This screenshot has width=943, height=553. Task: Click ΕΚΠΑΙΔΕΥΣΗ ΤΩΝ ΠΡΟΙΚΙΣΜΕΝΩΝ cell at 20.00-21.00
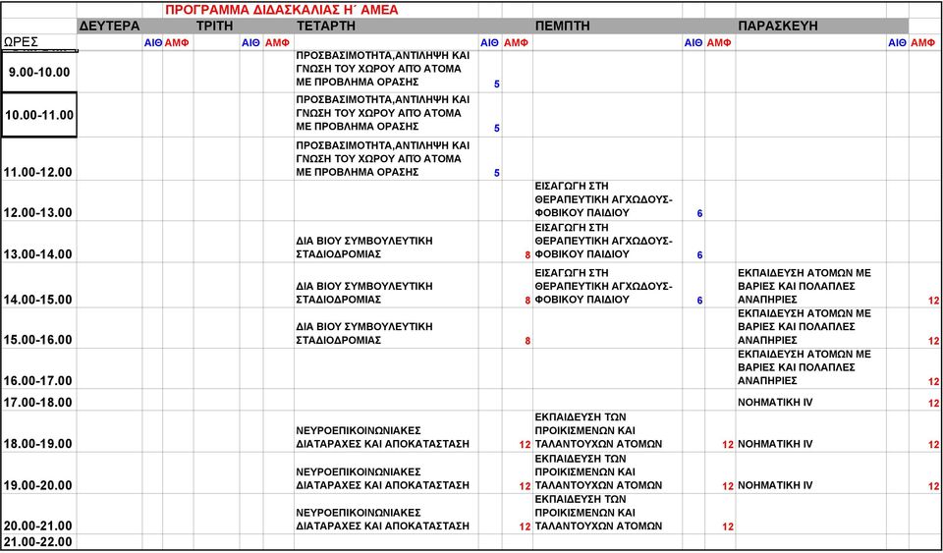coord(607,514)
